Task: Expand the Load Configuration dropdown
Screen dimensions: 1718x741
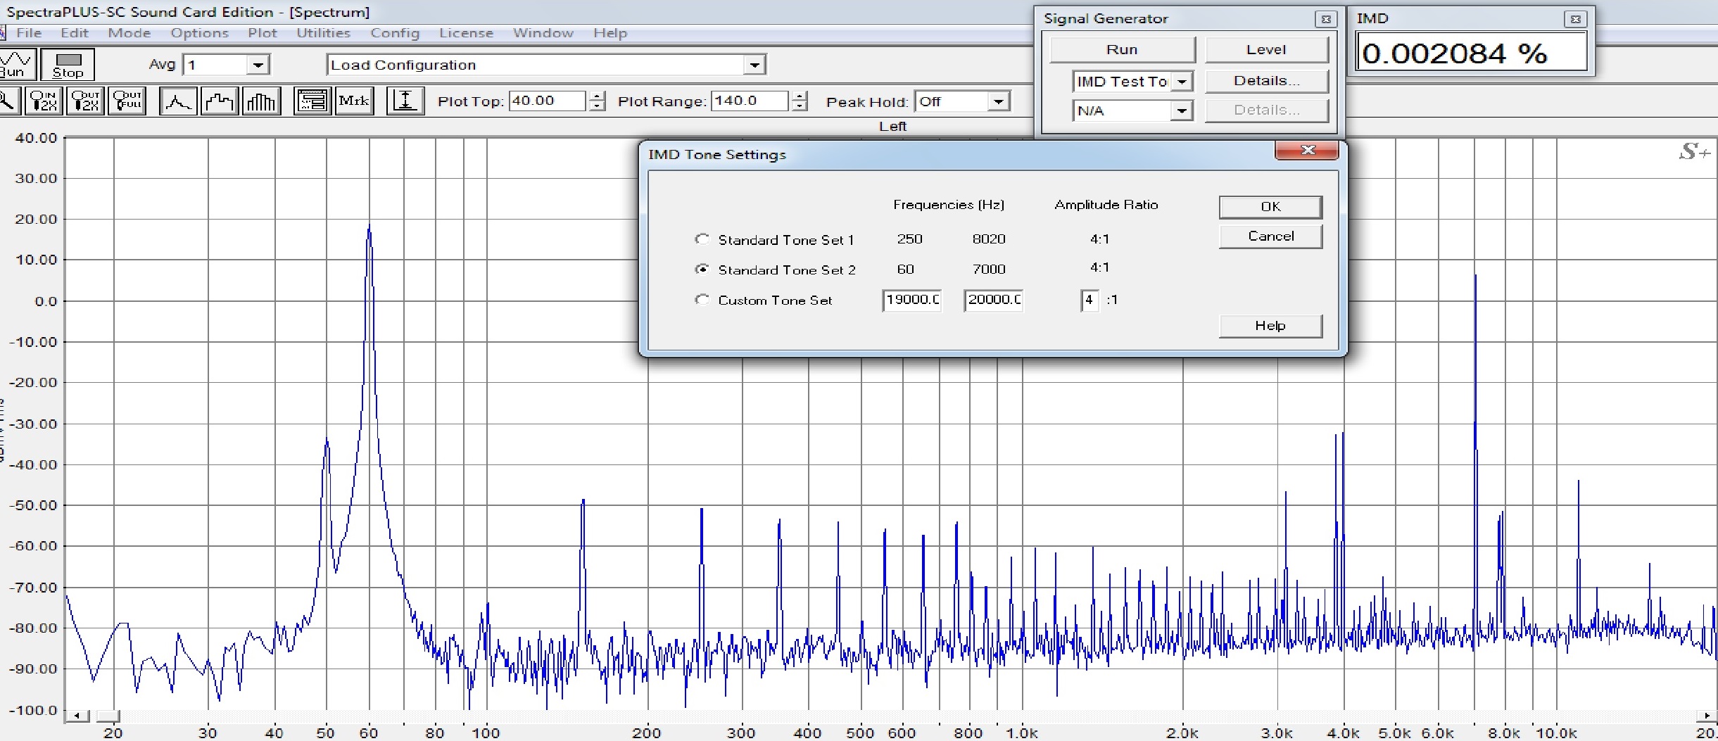Action: click(x=754, y=65)
